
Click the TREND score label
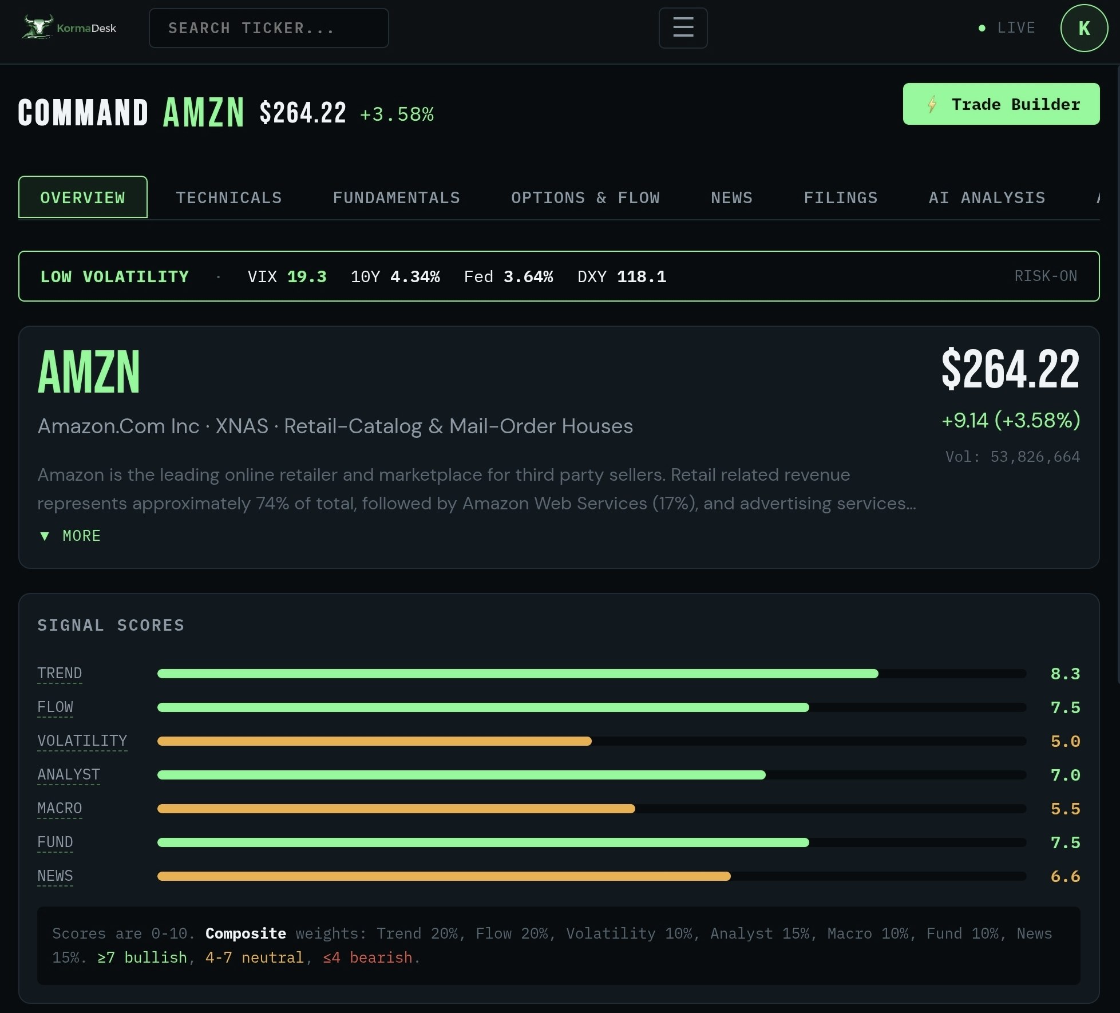[60, 674]
